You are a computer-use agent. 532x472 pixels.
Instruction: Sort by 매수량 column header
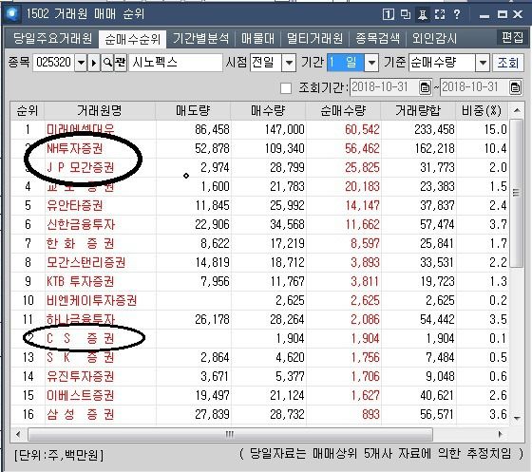click(268, 110)
